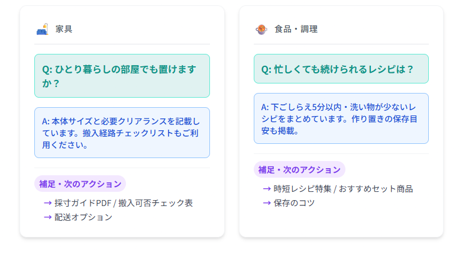
Task: Click 補足・次のアクション badge in furniture card
Action: (x=80, y=184)
